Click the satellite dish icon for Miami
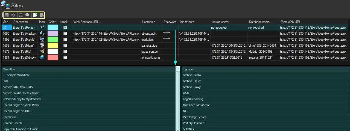Viewport: 350px width, 131px height. click(42, 45)
